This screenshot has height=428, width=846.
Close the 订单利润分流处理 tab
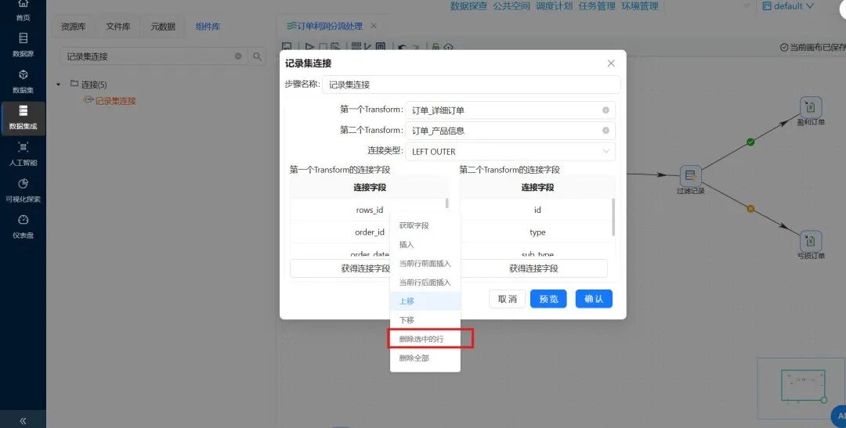[374, 26]
